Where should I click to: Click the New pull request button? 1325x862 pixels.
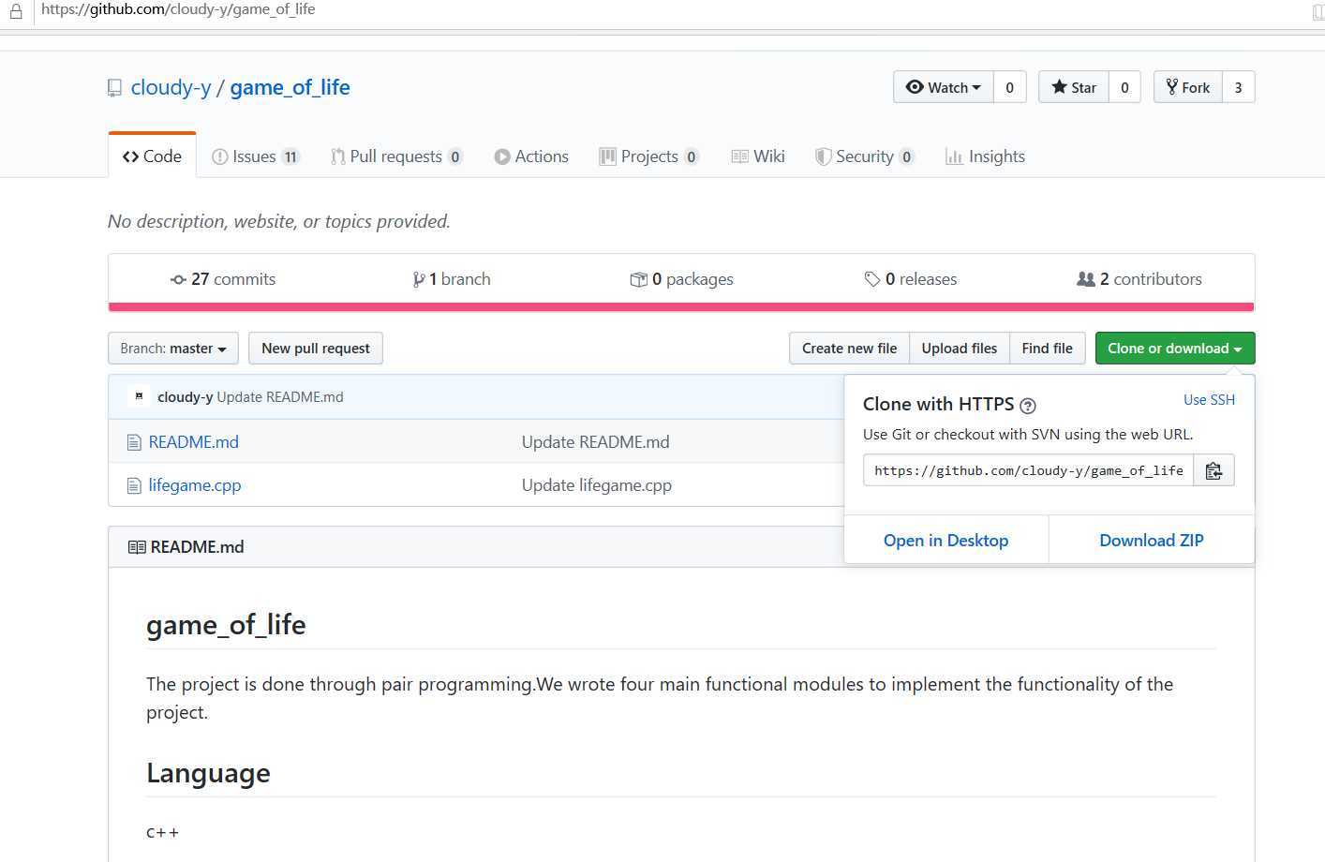tap(316, 349)
